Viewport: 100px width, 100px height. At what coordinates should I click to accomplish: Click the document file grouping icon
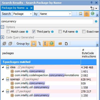coord(66,44)
